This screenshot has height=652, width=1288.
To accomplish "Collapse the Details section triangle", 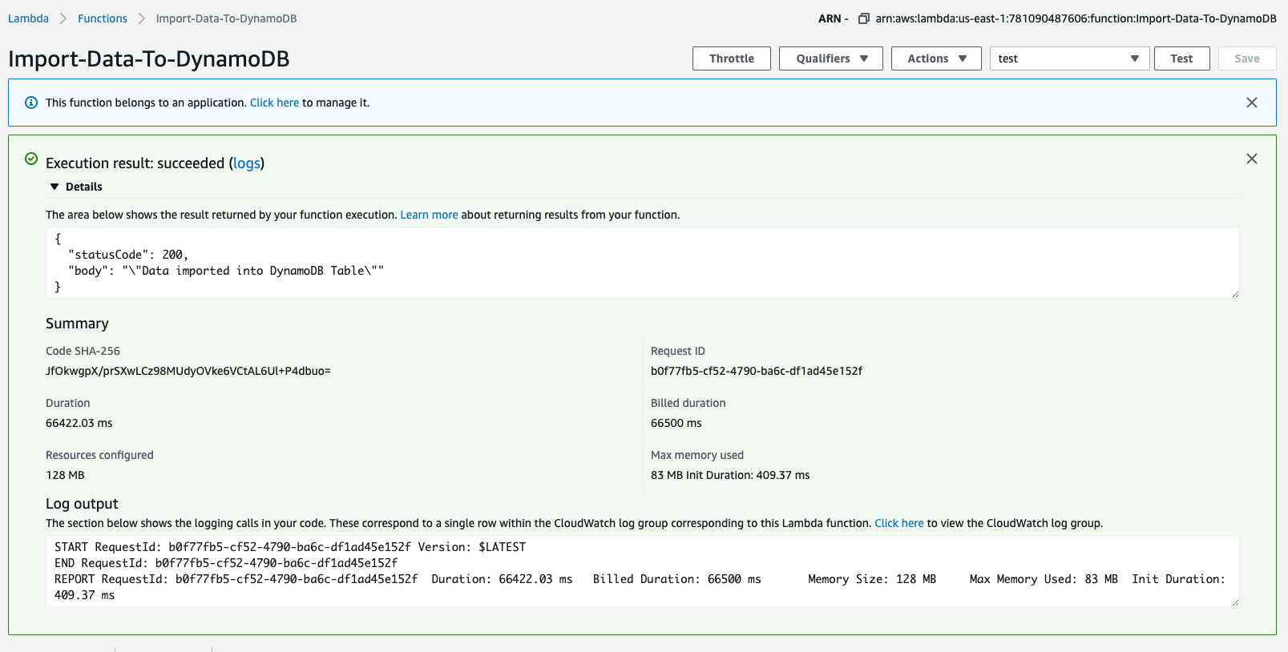I will [55, 187].
